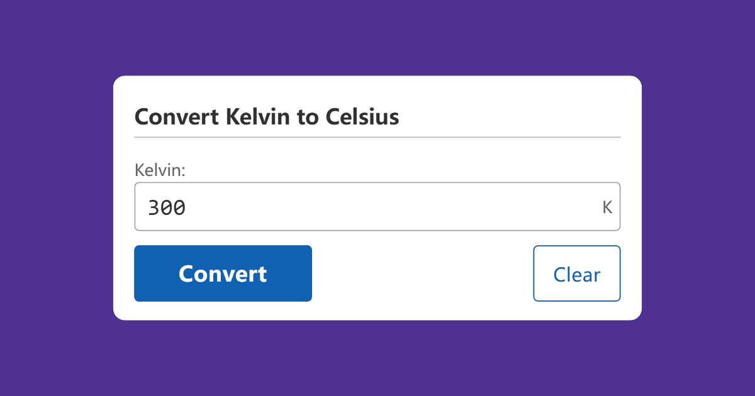Click the bottom border of the input field

click(377, 230)
